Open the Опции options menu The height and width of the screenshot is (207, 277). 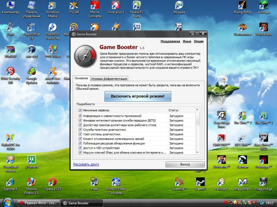pos(199,41)
